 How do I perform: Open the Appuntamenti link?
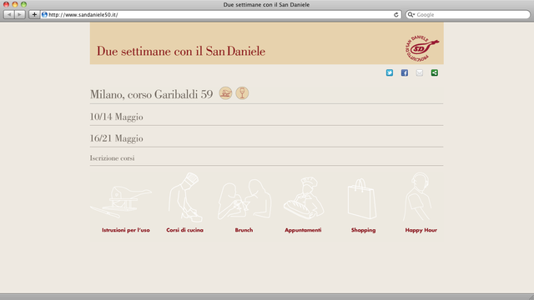point(303,230)
